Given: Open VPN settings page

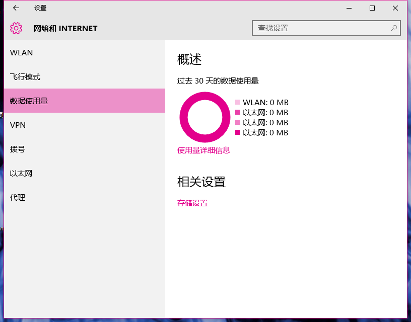Looking at the screenshot, I should (x=85, y=125).
